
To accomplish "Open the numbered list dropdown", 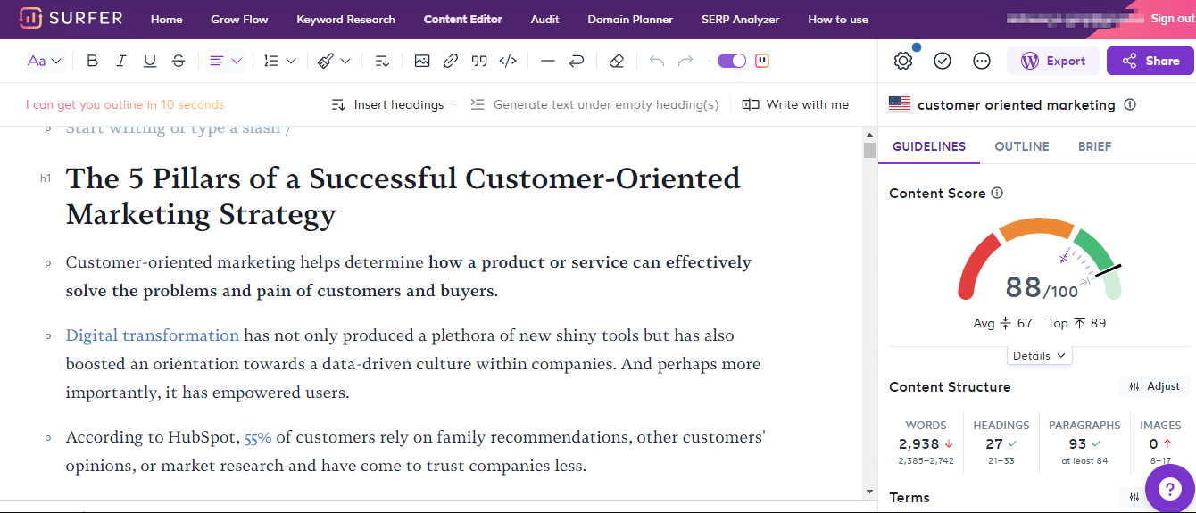I will [x=279, y=61].
